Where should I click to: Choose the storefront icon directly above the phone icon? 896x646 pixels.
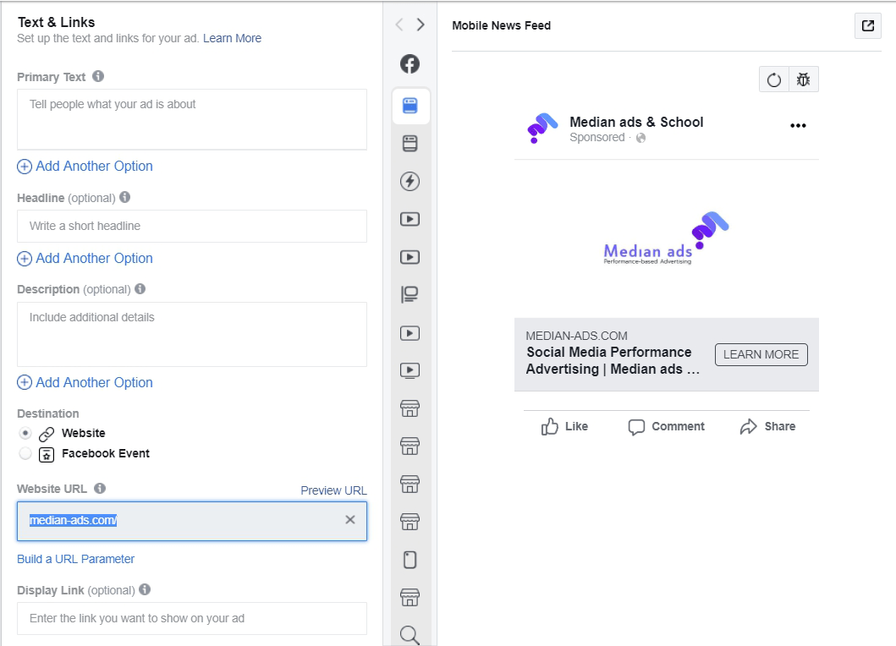[x=410, y=522]
